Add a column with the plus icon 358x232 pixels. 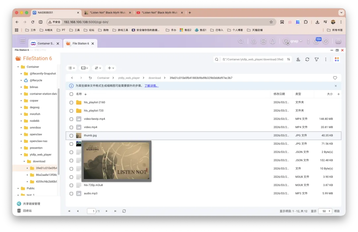[338, 94]
